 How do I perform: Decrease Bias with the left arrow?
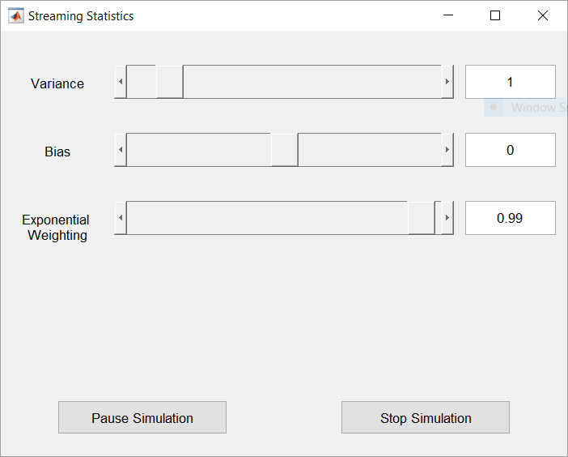pyautogui.click(x=121, y=150)
